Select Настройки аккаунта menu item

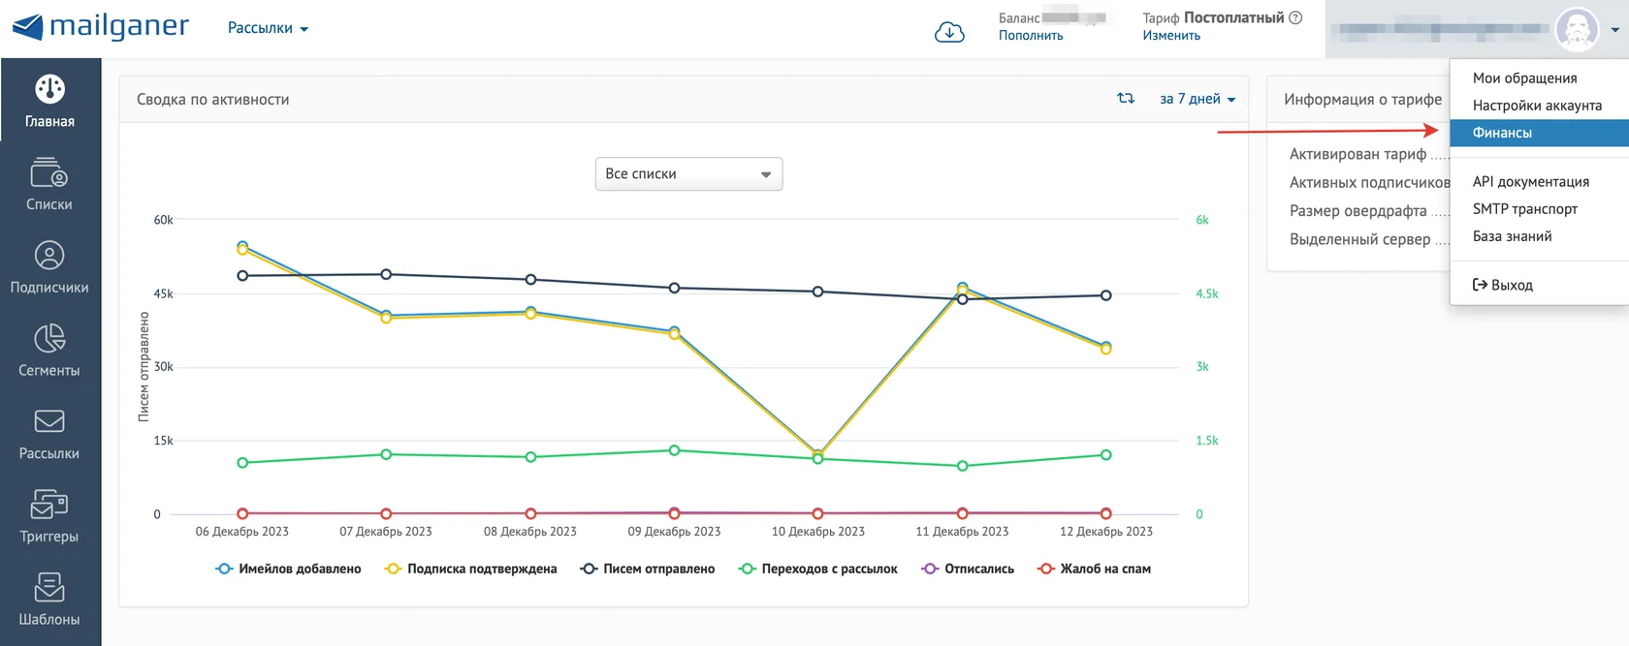[1537, 106]
